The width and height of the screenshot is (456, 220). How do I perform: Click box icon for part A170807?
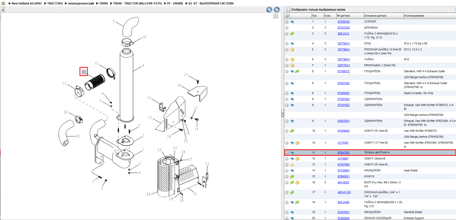tap(297, 159)
